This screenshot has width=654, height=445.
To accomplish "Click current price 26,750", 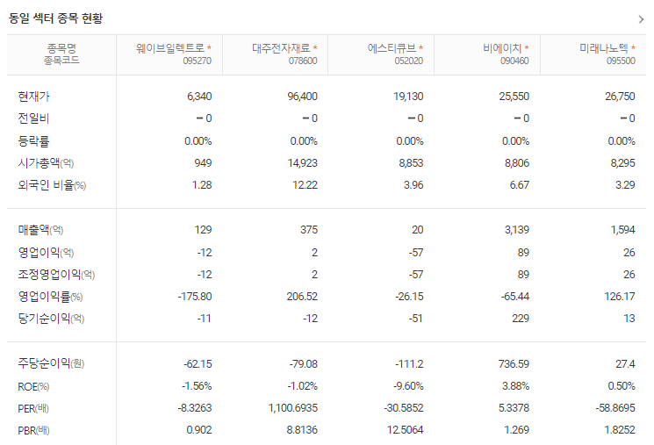I will click(x=621, y=97).
